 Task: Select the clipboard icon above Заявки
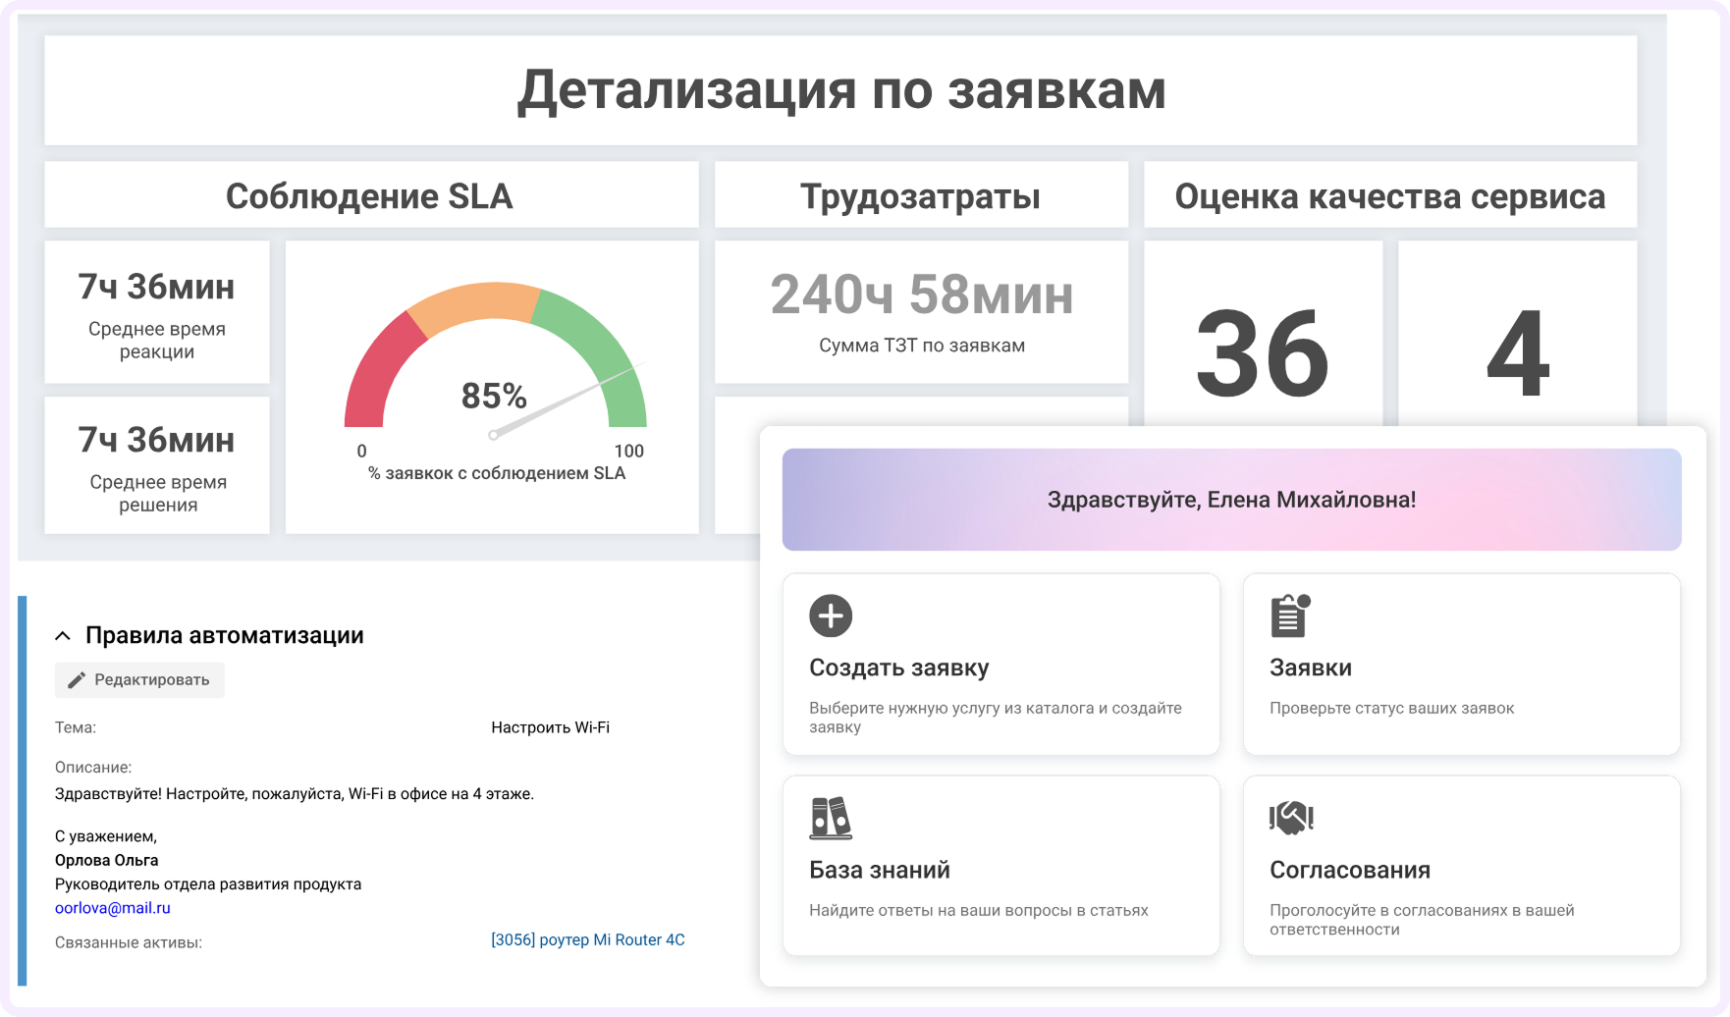(1289, 615)
